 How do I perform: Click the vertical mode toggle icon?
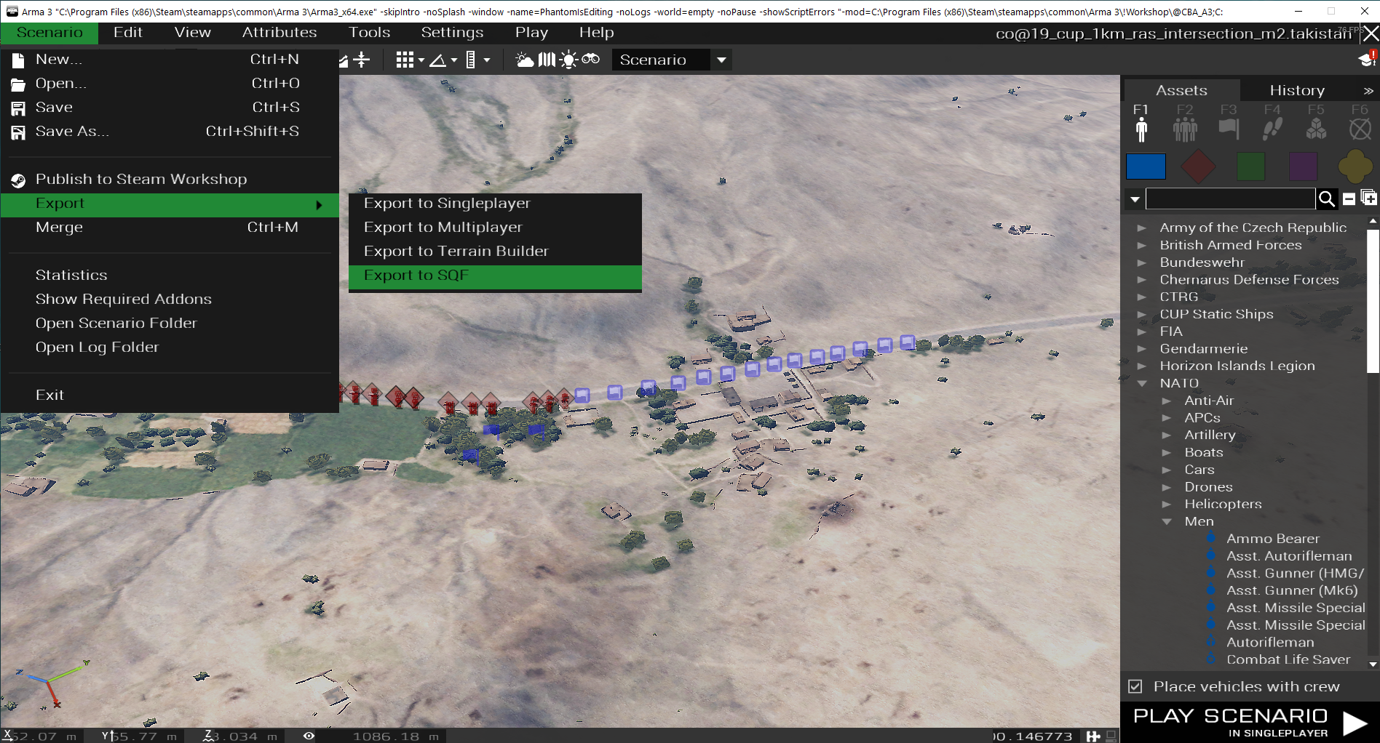point(362,60)
